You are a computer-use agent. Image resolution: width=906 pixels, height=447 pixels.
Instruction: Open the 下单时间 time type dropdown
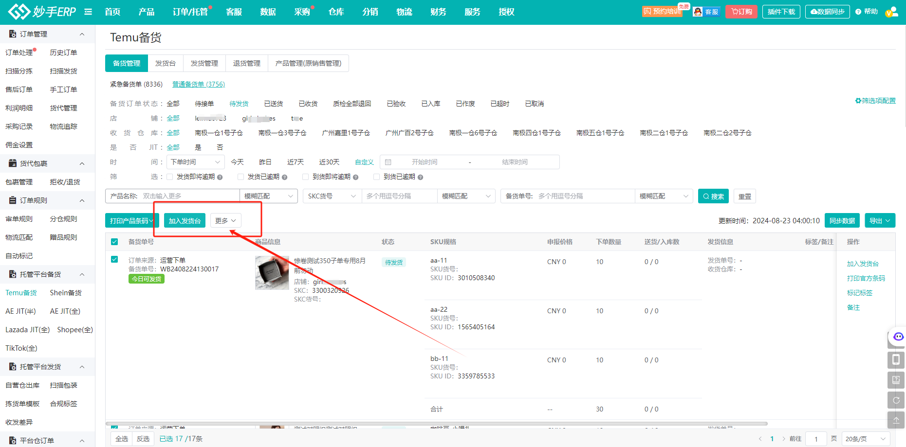point(195,162)
